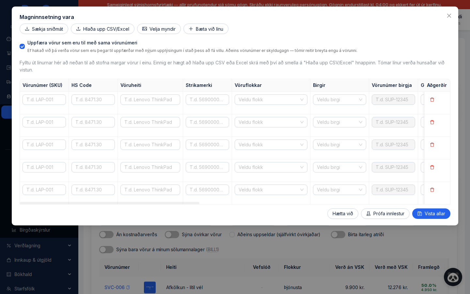Remove the fifth row using trash icon

click(432, 190)
